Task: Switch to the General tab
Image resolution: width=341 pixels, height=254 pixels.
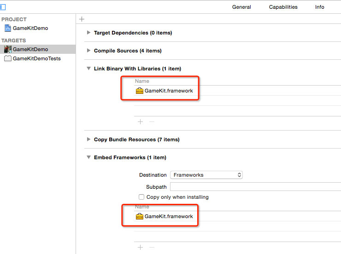Action: [241, 7]
